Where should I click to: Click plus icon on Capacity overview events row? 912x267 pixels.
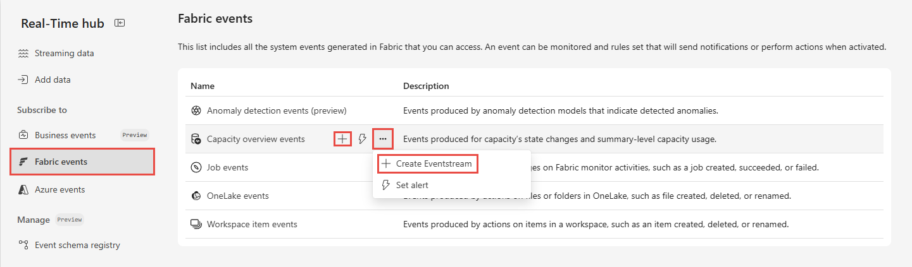pyautogui.click(x=342, y=139)
